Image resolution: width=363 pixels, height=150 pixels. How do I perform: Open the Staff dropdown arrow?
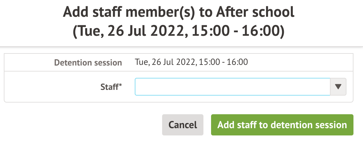click(338, 87)
